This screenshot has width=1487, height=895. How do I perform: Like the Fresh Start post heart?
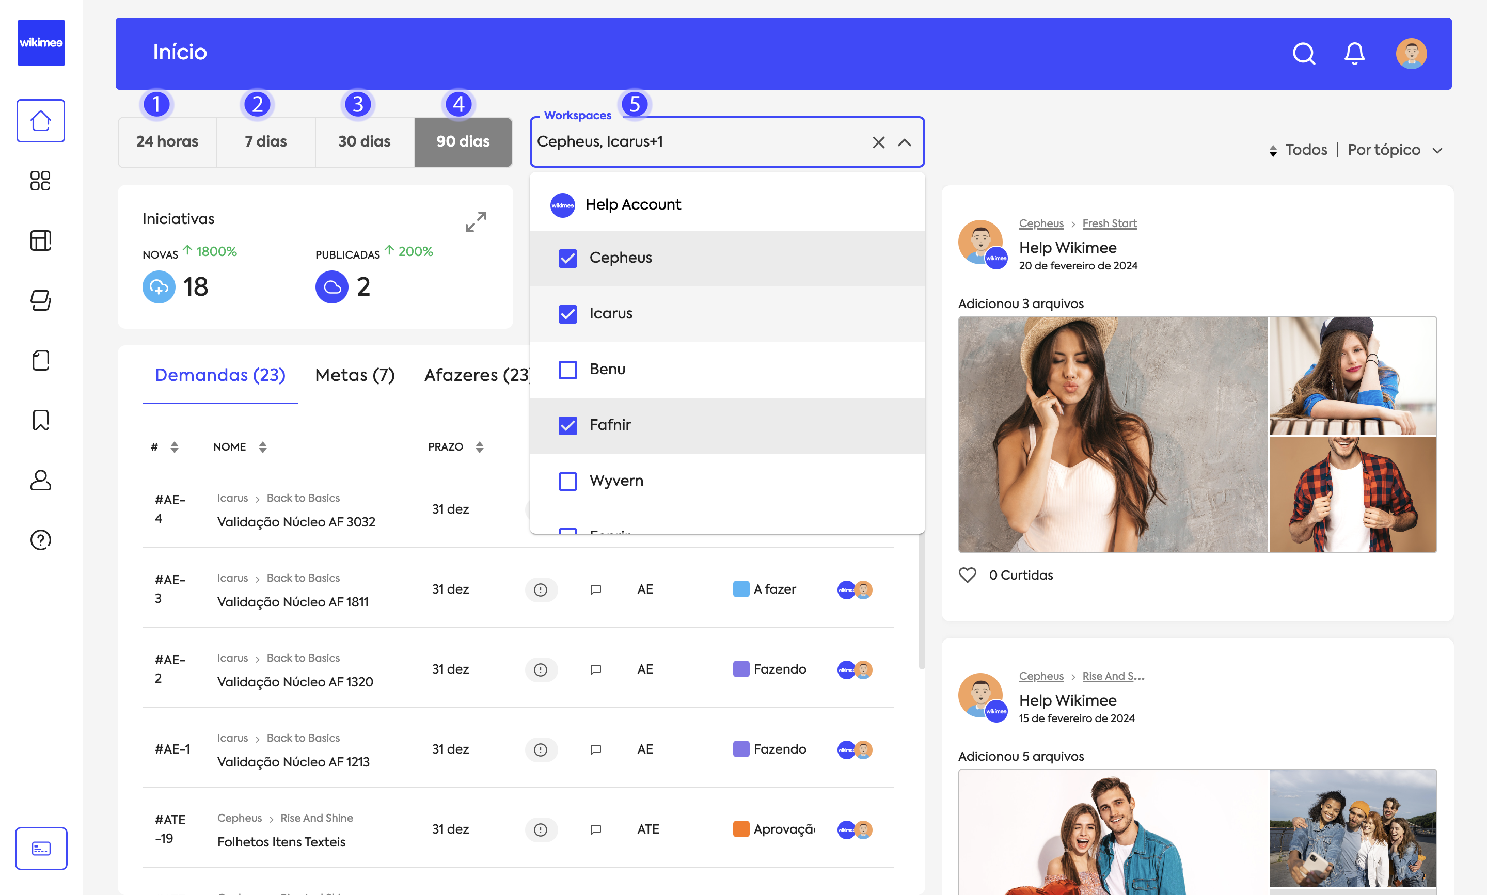pos(967,575)
